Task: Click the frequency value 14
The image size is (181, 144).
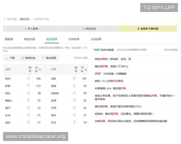Action: (x=85, y=122)
